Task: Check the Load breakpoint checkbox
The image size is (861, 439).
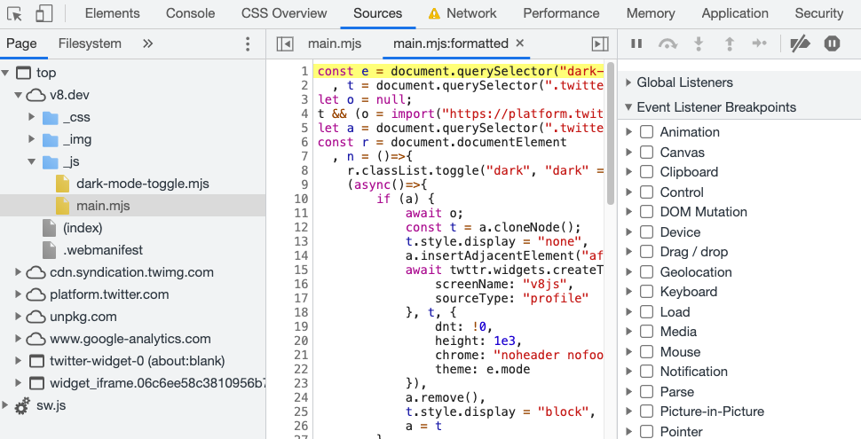Action: [647, 311]
